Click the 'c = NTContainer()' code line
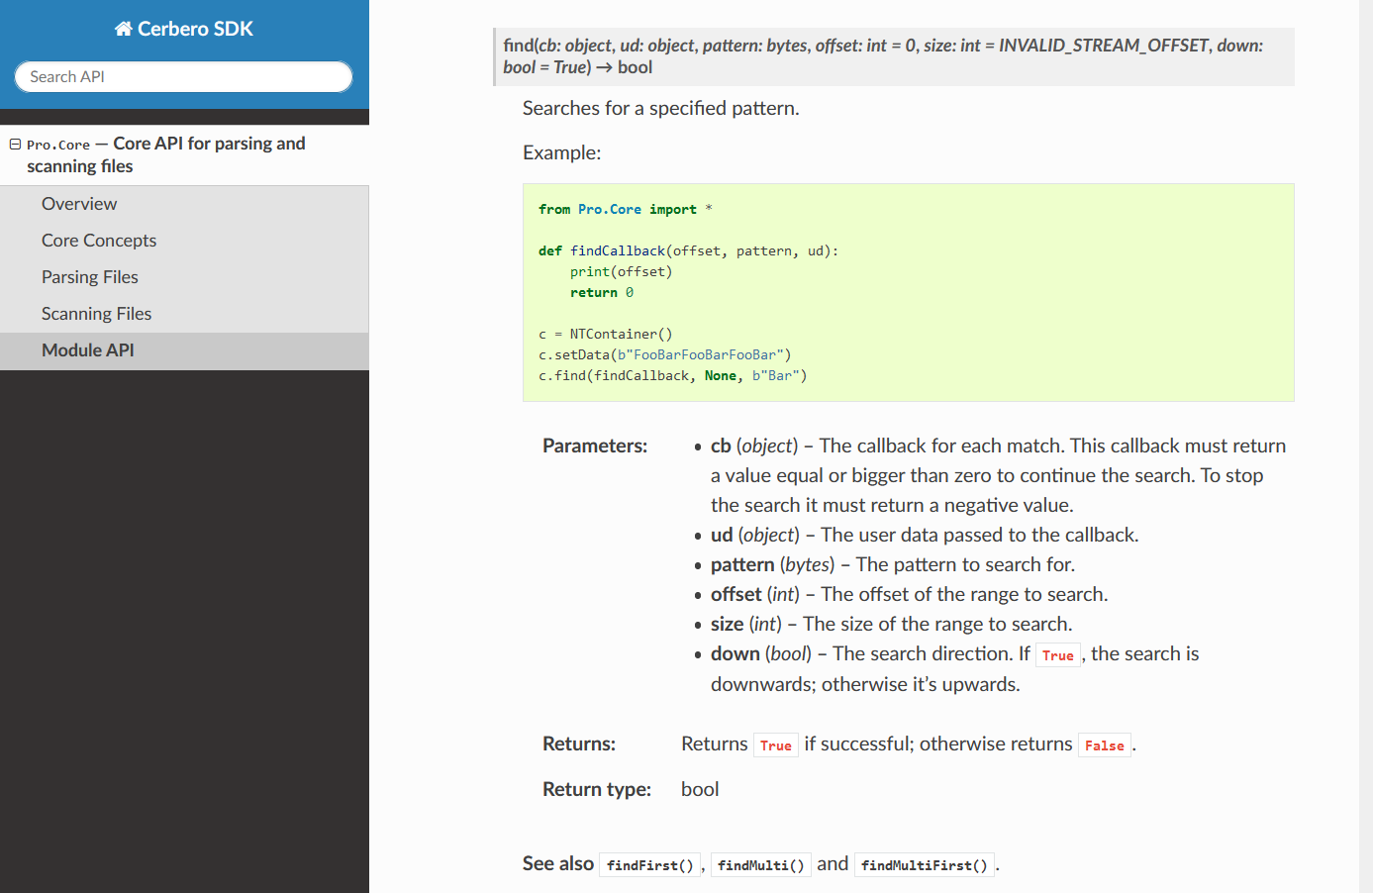The height and width of the screenshot is (893, 1373). [605, 334]
